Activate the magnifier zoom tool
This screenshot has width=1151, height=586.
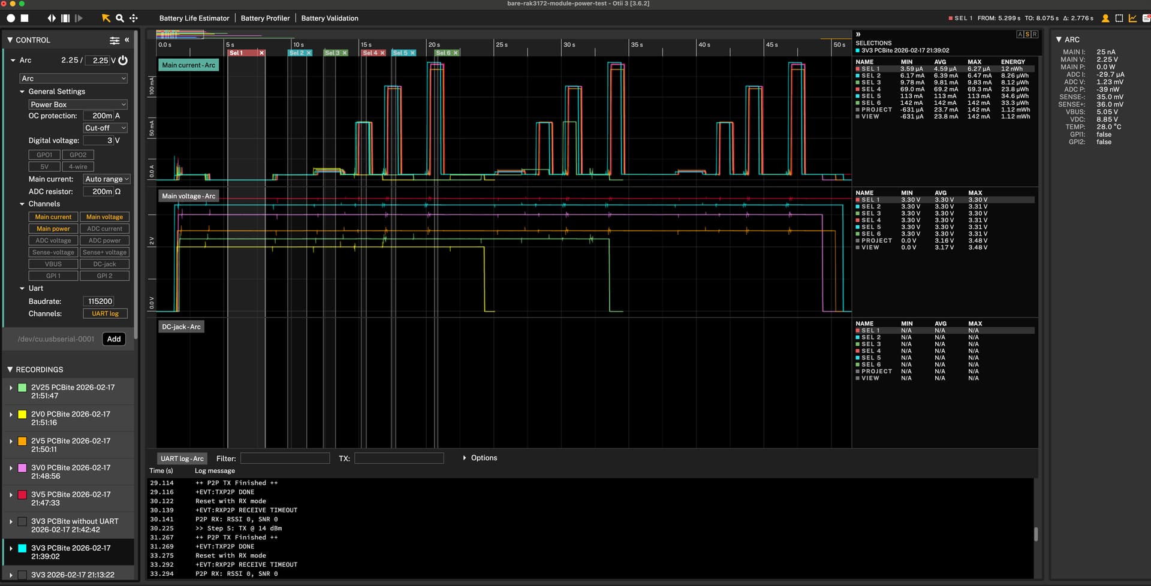point(120,19)
